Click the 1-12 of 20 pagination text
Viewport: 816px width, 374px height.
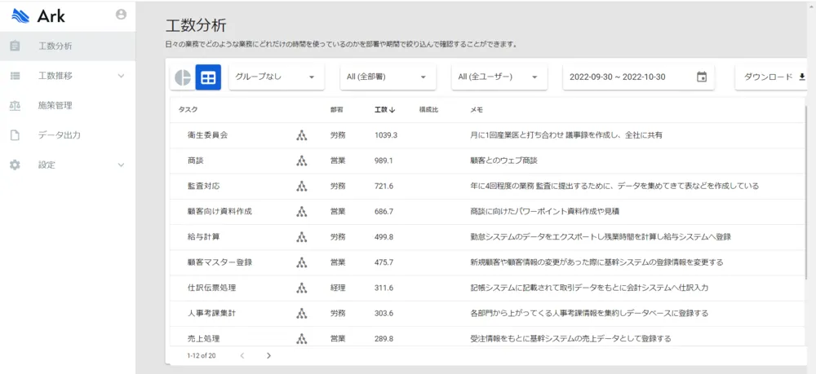[x=201, y=356]
